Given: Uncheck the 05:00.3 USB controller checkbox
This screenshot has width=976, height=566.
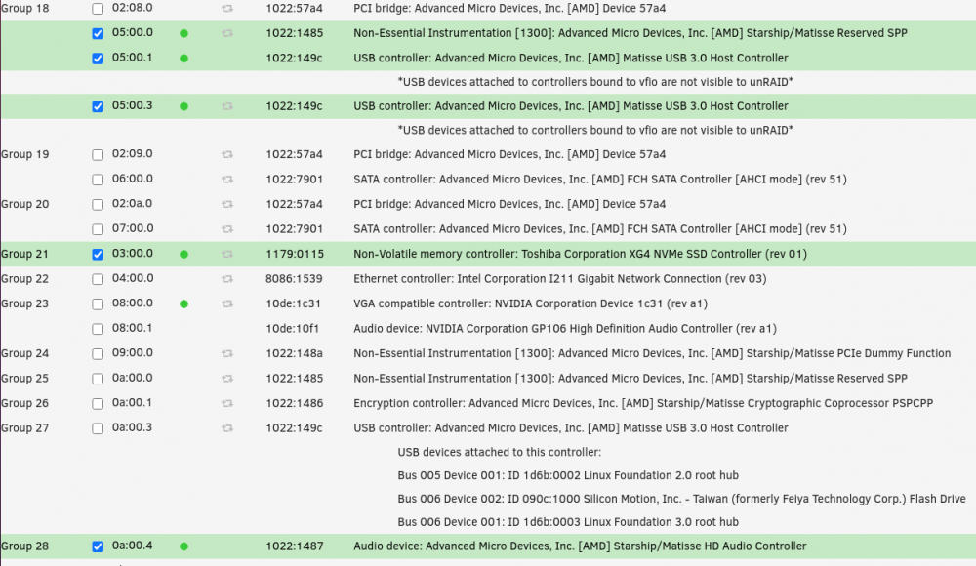Looking at the screenshot, I should click(x=98, y=106).
